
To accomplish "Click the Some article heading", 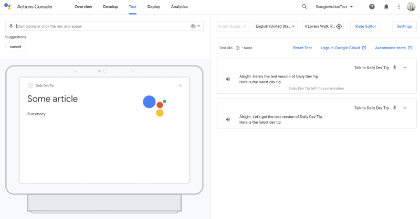I will (52, 99).
